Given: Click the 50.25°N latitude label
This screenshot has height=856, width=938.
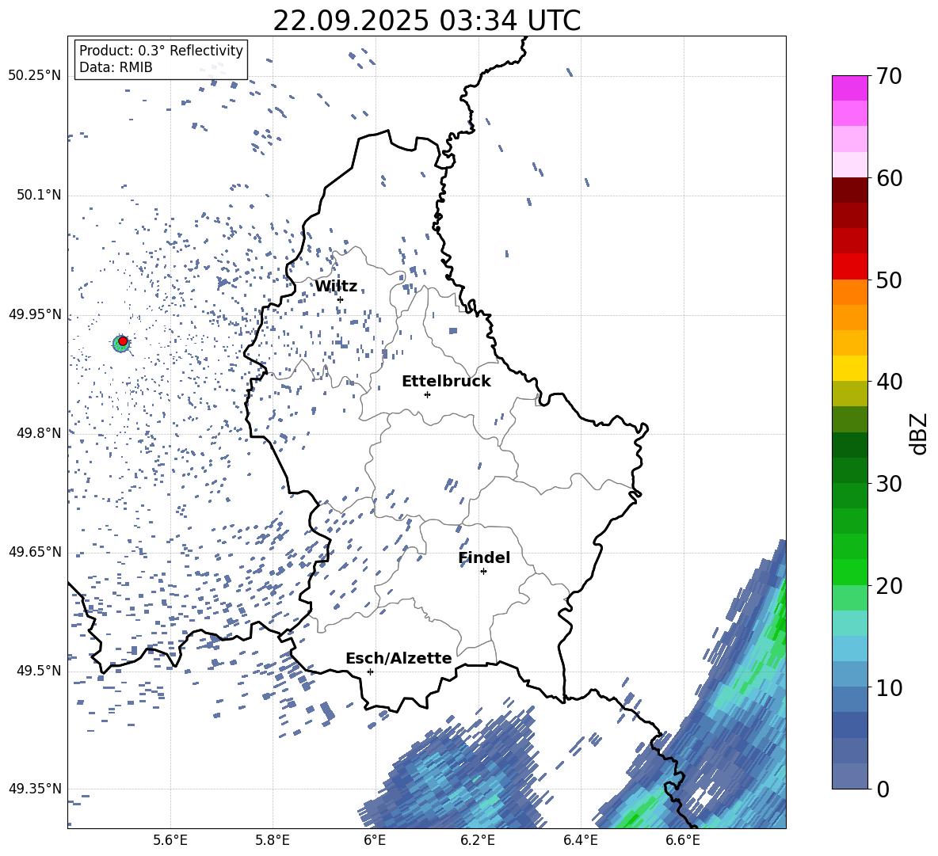Looking at the screenshot, I should point(35,76).
